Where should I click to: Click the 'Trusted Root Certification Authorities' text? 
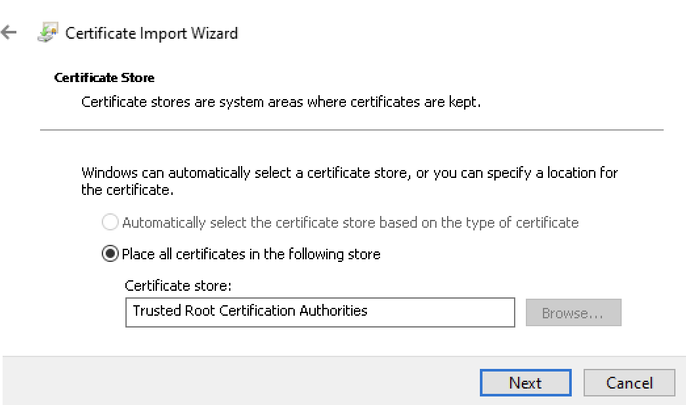(249, 310)
